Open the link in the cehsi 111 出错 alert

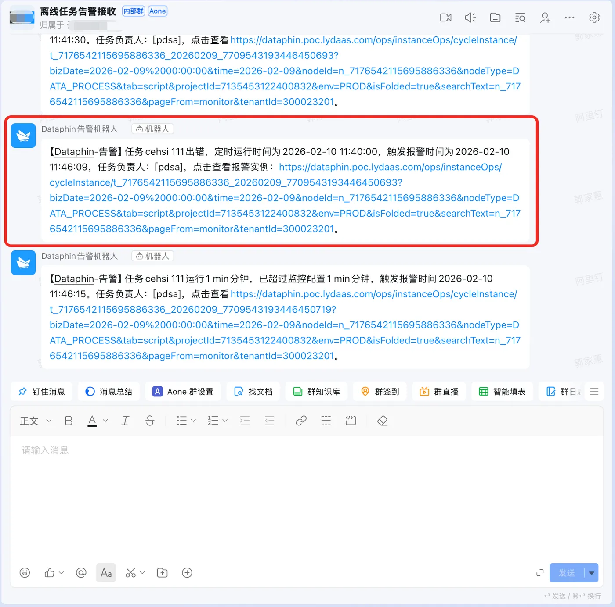pos(285,198)
